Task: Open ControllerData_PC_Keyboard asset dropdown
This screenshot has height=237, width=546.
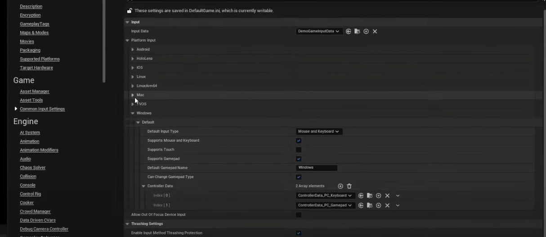Action: pyautogui.click(x=326, y=196)
